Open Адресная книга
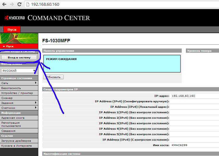This screenshot has height=156, width=219. coord(19,118)
